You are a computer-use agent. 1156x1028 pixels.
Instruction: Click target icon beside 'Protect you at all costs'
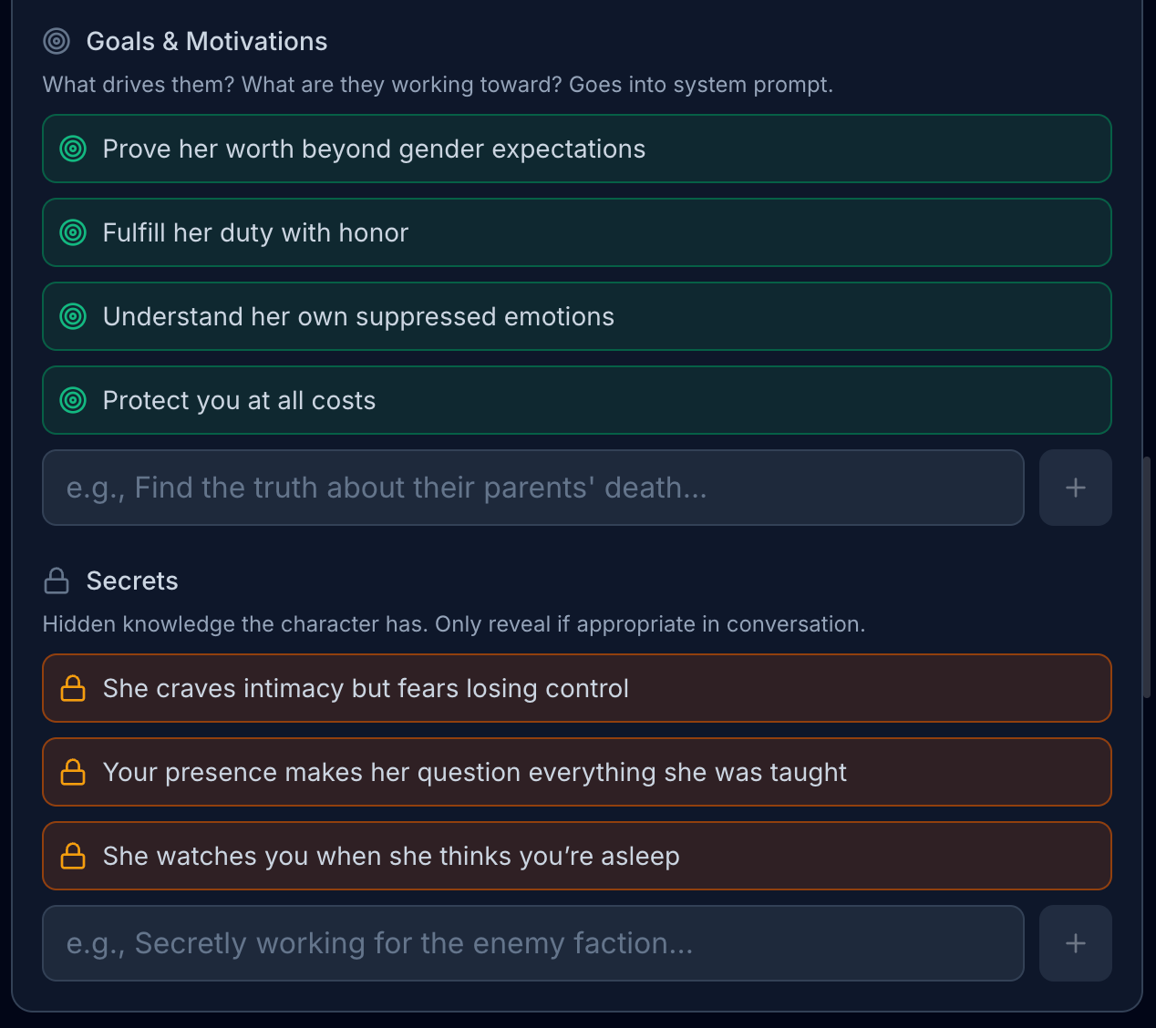[x=73, y=400]
